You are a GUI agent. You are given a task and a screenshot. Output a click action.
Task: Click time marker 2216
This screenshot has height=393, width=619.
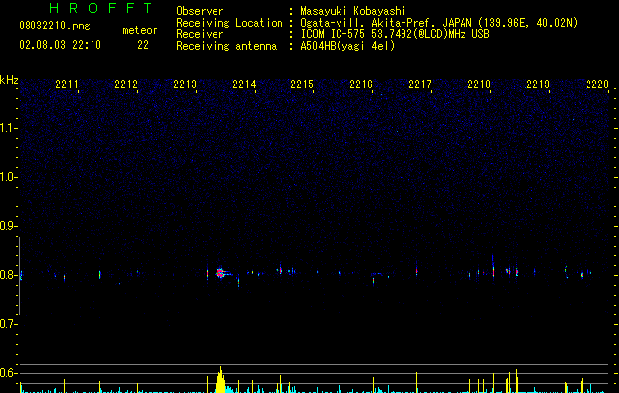(361, 84)
